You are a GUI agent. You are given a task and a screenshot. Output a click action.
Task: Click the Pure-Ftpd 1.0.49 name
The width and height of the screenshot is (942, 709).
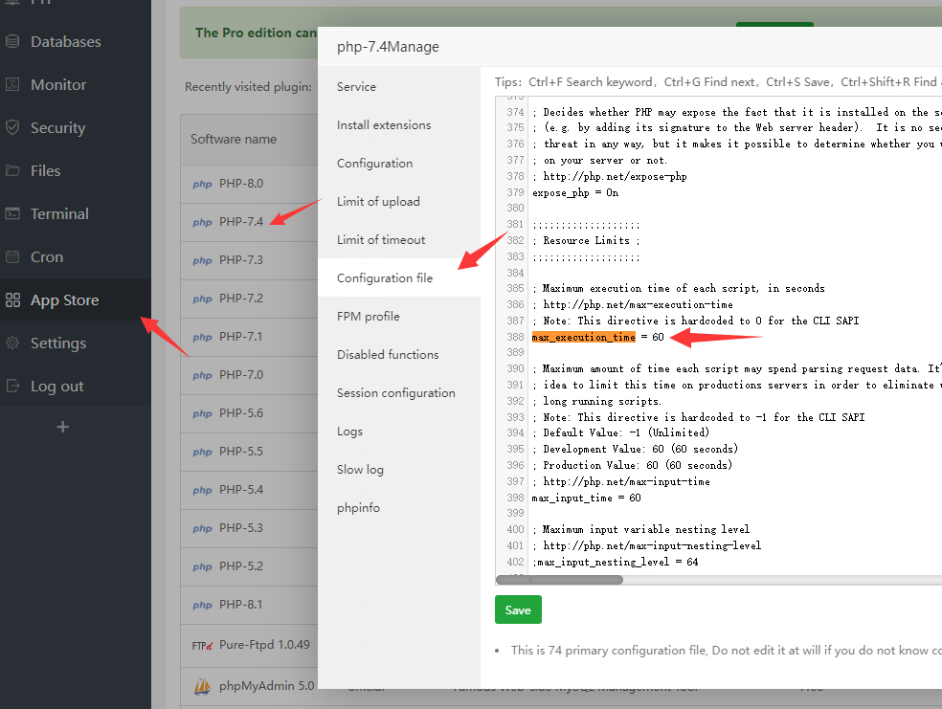point(264,645)
